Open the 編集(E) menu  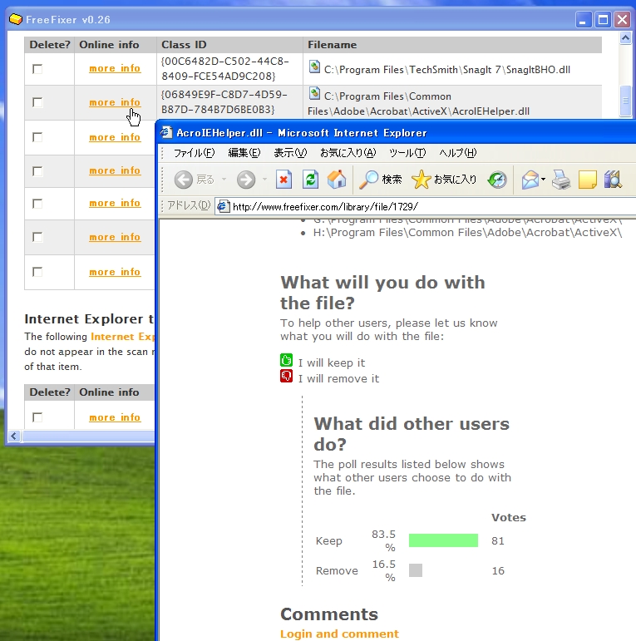click(244, 153)
